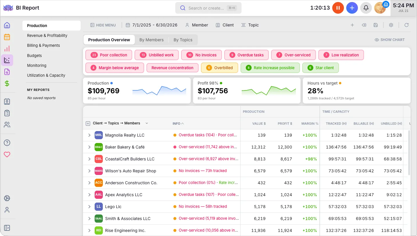
Task: Open the calendar icon in sidebar
Action: [7, 37]
